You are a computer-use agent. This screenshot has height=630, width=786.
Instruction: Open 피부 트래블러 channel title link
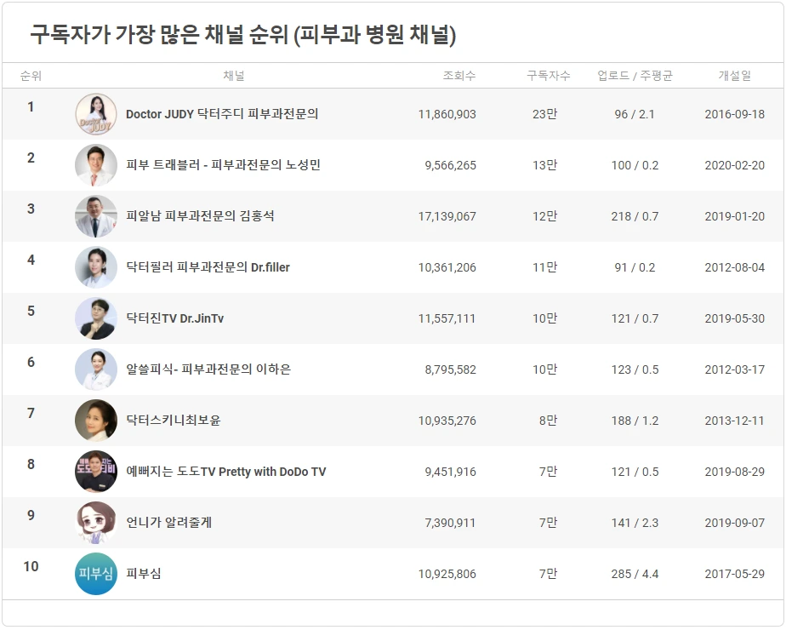click(223, 165)
